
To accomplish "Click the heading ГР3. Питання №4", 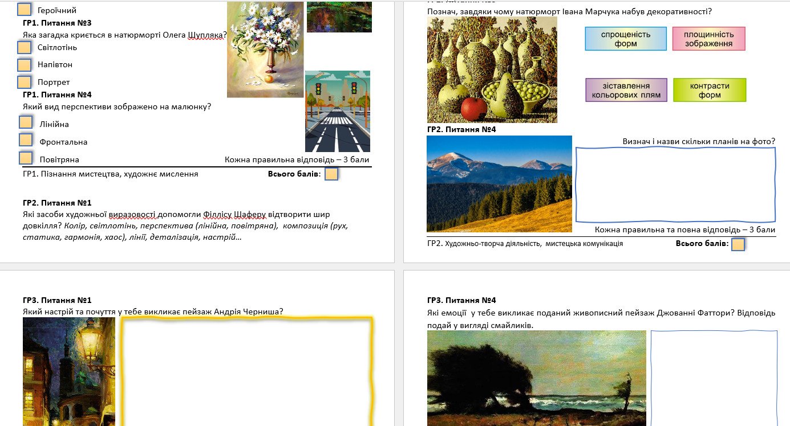I will [461, 300].
